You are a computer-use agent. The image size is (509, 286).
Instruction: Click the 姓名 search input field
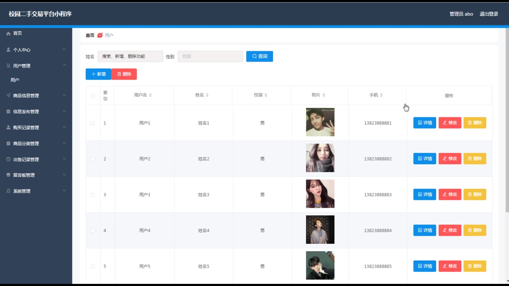[130, 56]
